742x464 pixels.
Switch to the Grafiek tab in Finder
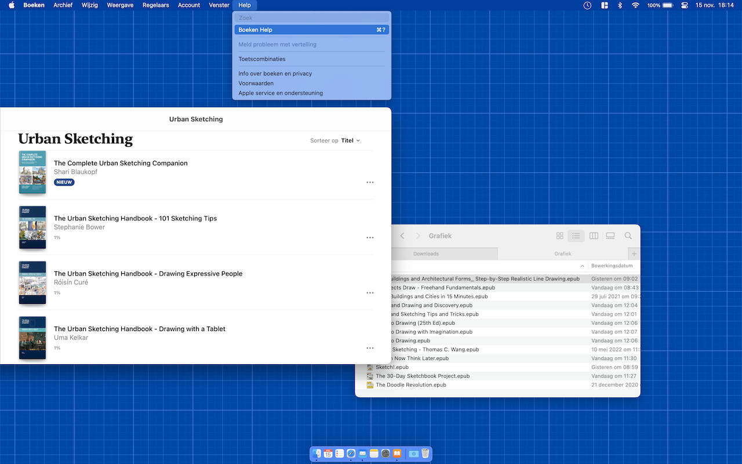[x=563, y=254]
